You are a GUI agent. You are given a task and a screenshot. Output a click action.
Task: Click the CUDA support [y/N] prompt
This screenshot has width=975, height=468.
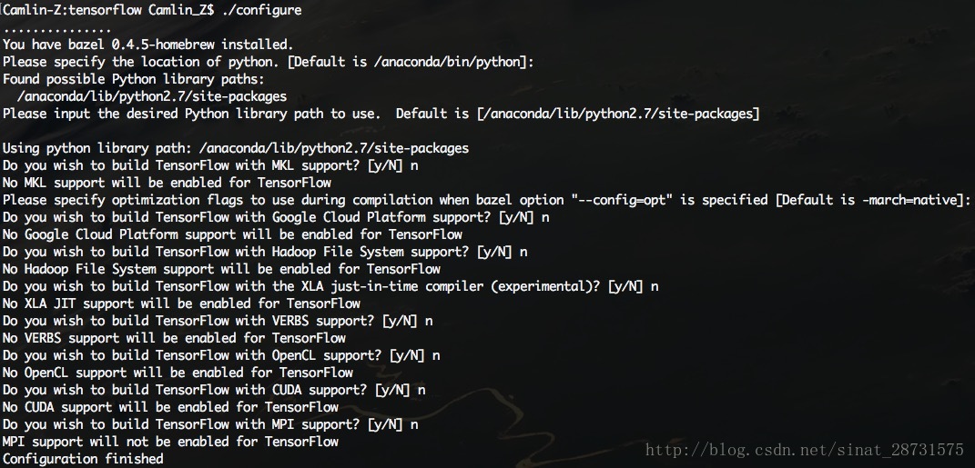click(214, 391)
